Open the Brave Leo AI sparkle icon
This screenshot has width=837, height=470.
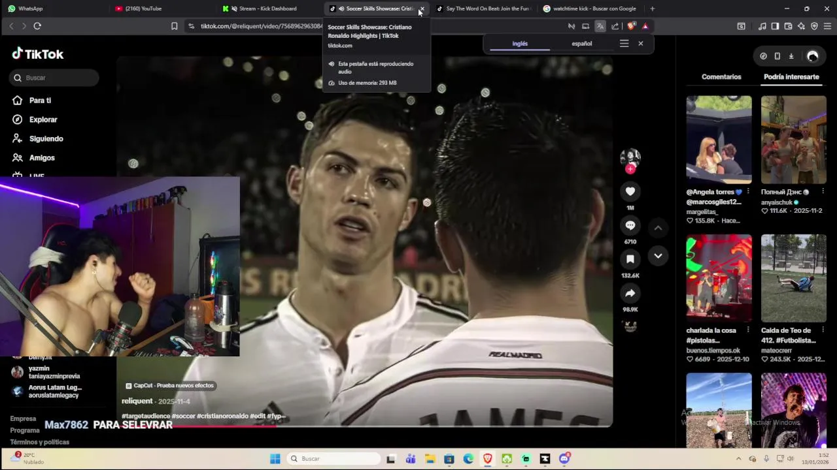[x=801, y=26]
